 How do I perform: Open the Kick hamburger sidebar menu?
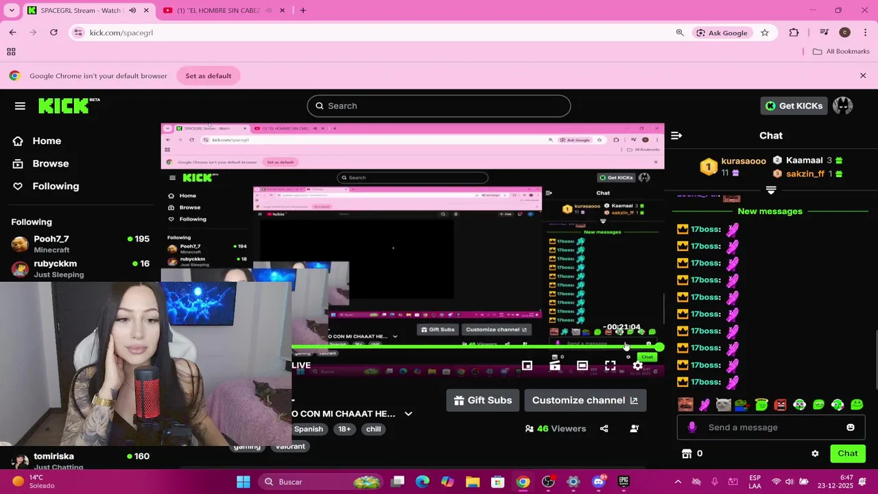pyautogui.click(x=20, y=106)
